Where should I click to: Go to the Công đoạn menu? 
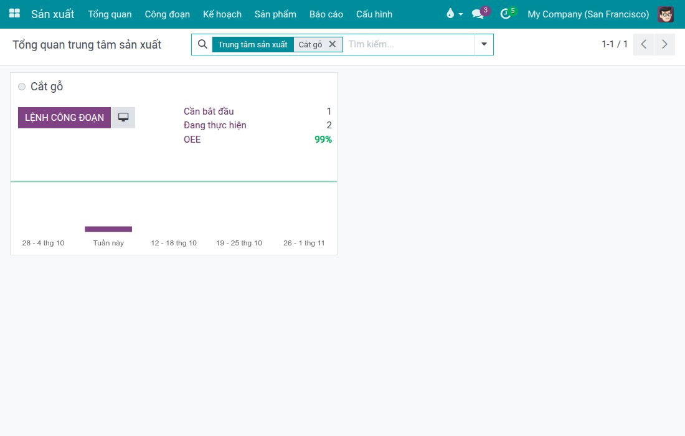coord(168,14)
